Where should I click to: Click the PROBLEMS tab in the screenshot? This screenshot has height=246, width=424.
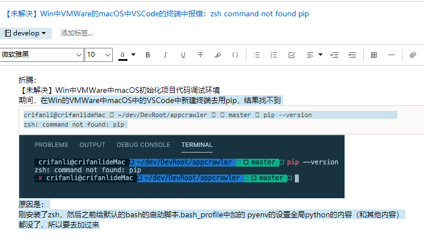51,145
